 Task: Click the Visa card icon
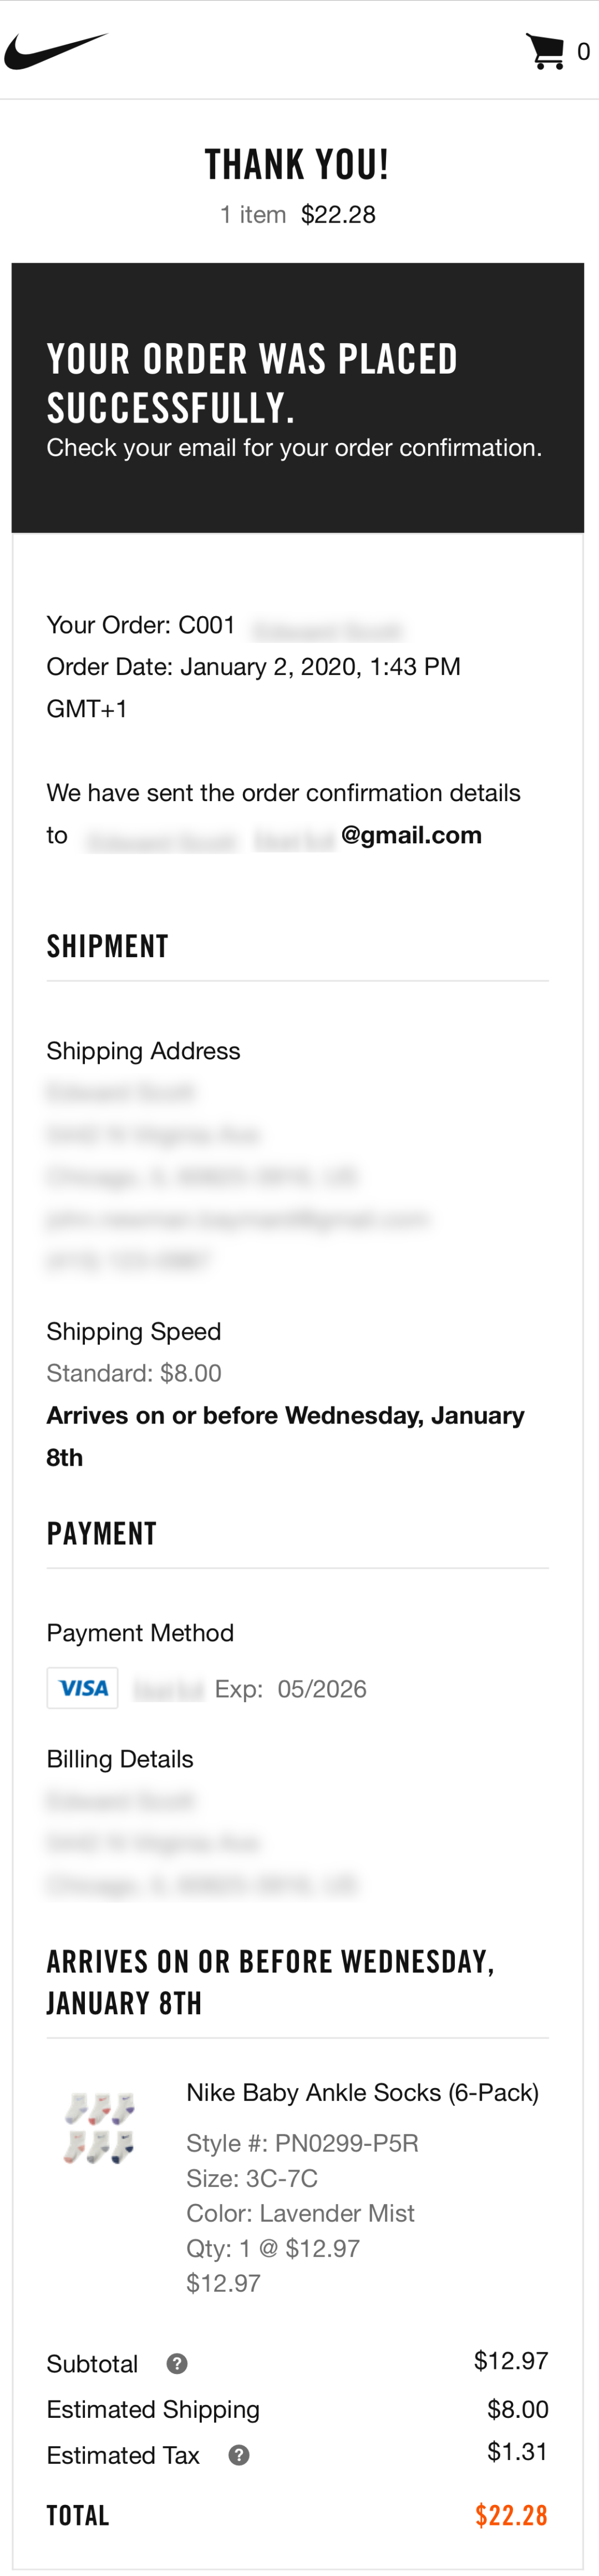coord(82,1688)
